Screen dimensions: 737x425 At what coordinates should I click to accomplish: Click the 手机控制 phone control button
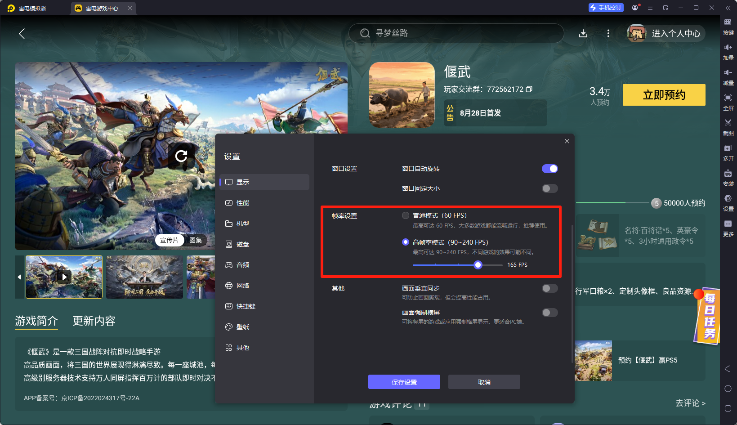point(606,8)
